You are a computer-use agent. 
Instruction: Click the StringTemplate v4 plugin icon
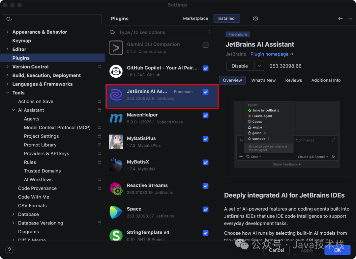coord(116,235)
